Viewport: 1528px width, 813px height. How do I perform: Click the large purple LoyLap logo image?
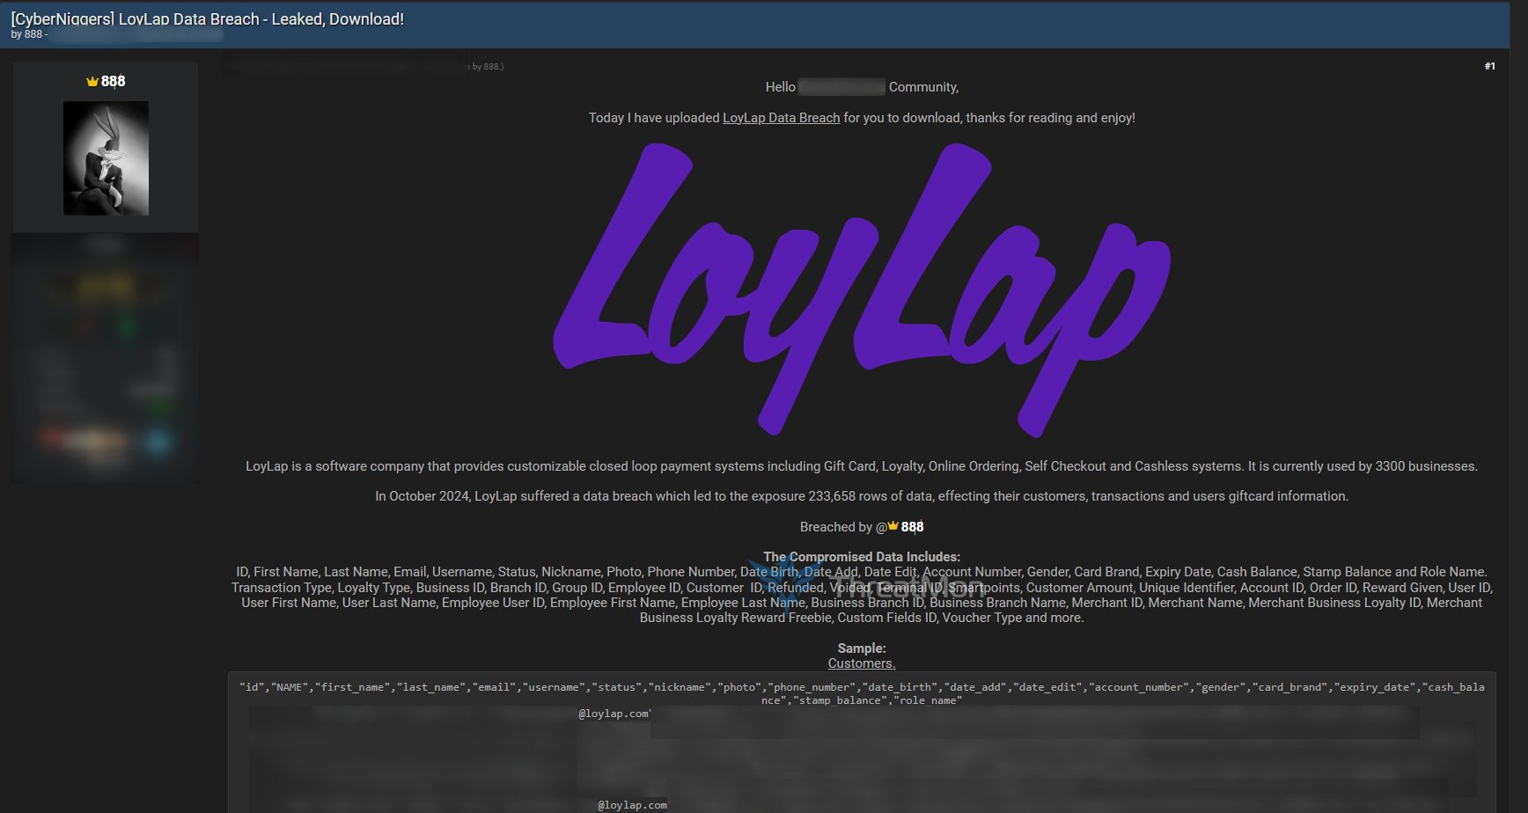[x=862, y=289]
